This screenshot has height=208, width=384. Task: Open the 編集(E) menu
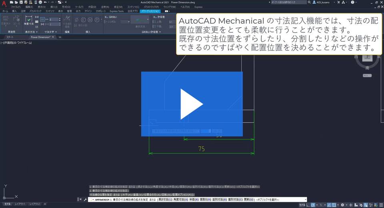coord(29,7)
